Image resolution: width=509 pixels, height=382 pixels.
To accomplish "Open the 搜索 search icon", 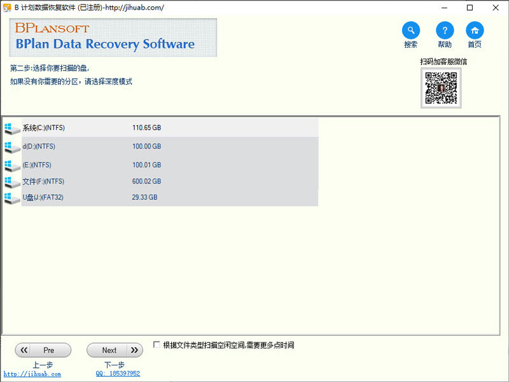I will (410, 31).
